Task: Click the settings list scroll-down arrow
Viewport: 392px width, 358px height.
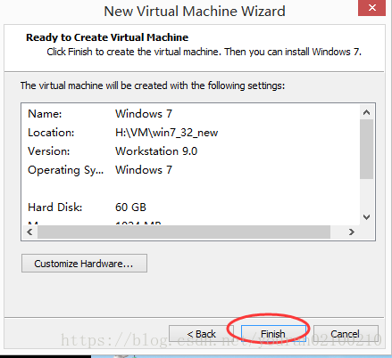Action: coord(367,217)
